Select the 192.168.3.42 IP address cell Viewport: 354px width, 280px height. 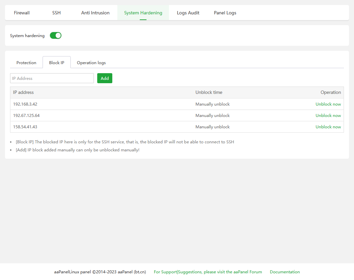coord(25,104)
